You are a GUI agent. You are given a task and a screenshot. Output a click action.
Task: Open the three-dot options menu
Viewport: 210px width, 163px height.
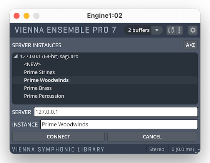179,30
